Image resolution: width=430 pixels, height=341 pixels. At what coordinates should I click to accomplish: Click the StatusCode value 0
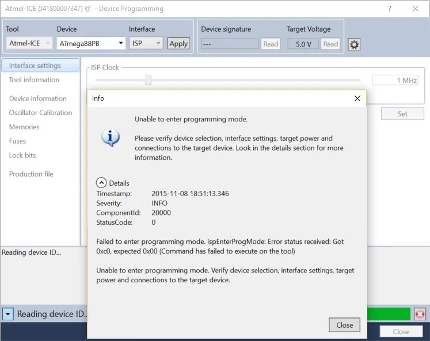154,223
